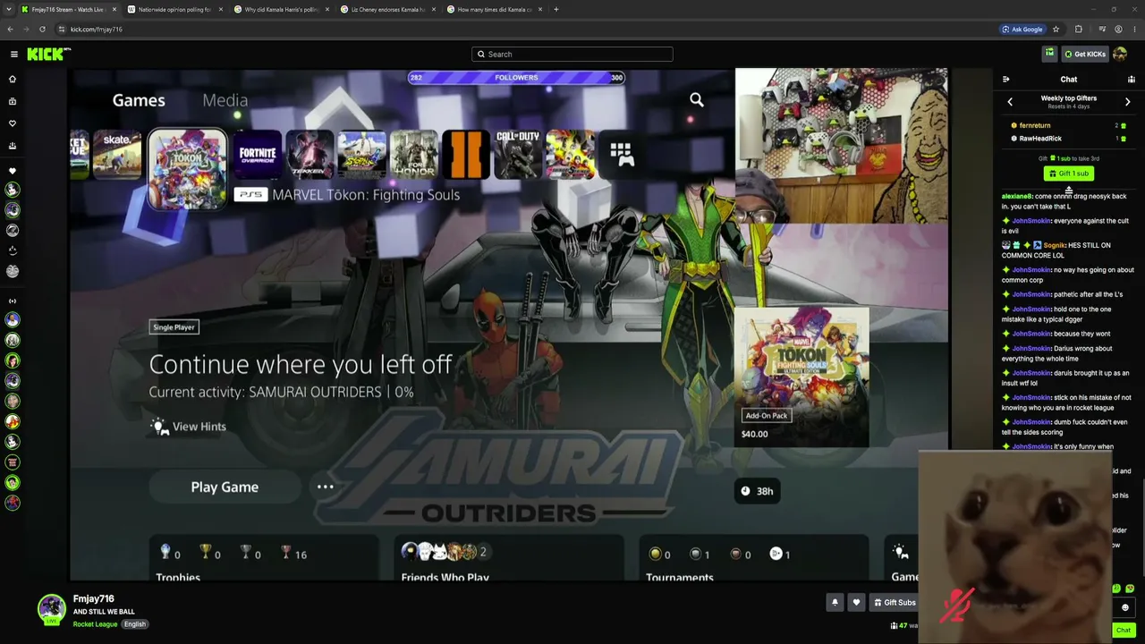Open the browser extensions puzzle icon
Image resolution: width=1145 pixels, height=644 pixels.
(x=1078, y=29)
